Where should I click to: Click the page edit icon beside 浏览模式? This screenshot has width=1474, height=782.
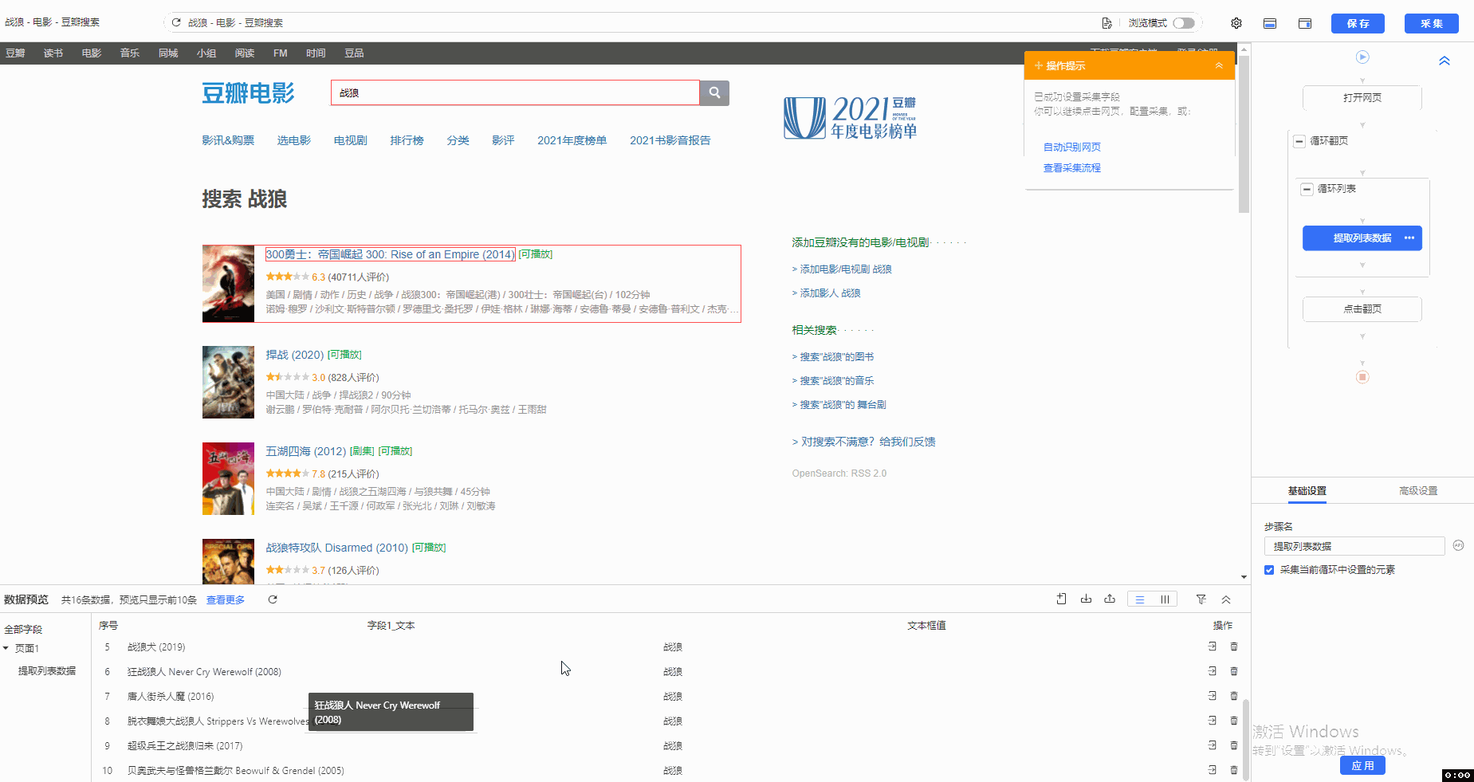tap(1106, 23)
